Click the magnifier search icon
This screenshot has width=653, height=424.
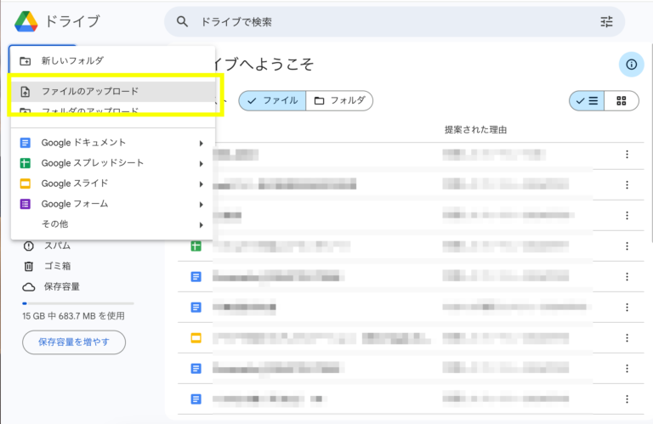click(182, 22)
